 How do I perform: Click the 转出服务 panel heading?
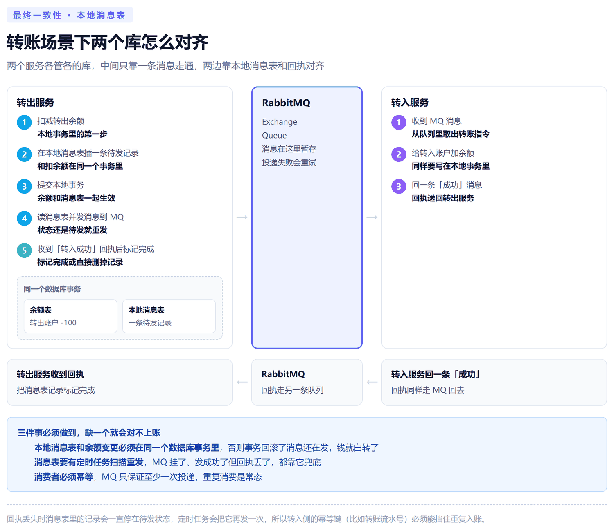(35, 103)
